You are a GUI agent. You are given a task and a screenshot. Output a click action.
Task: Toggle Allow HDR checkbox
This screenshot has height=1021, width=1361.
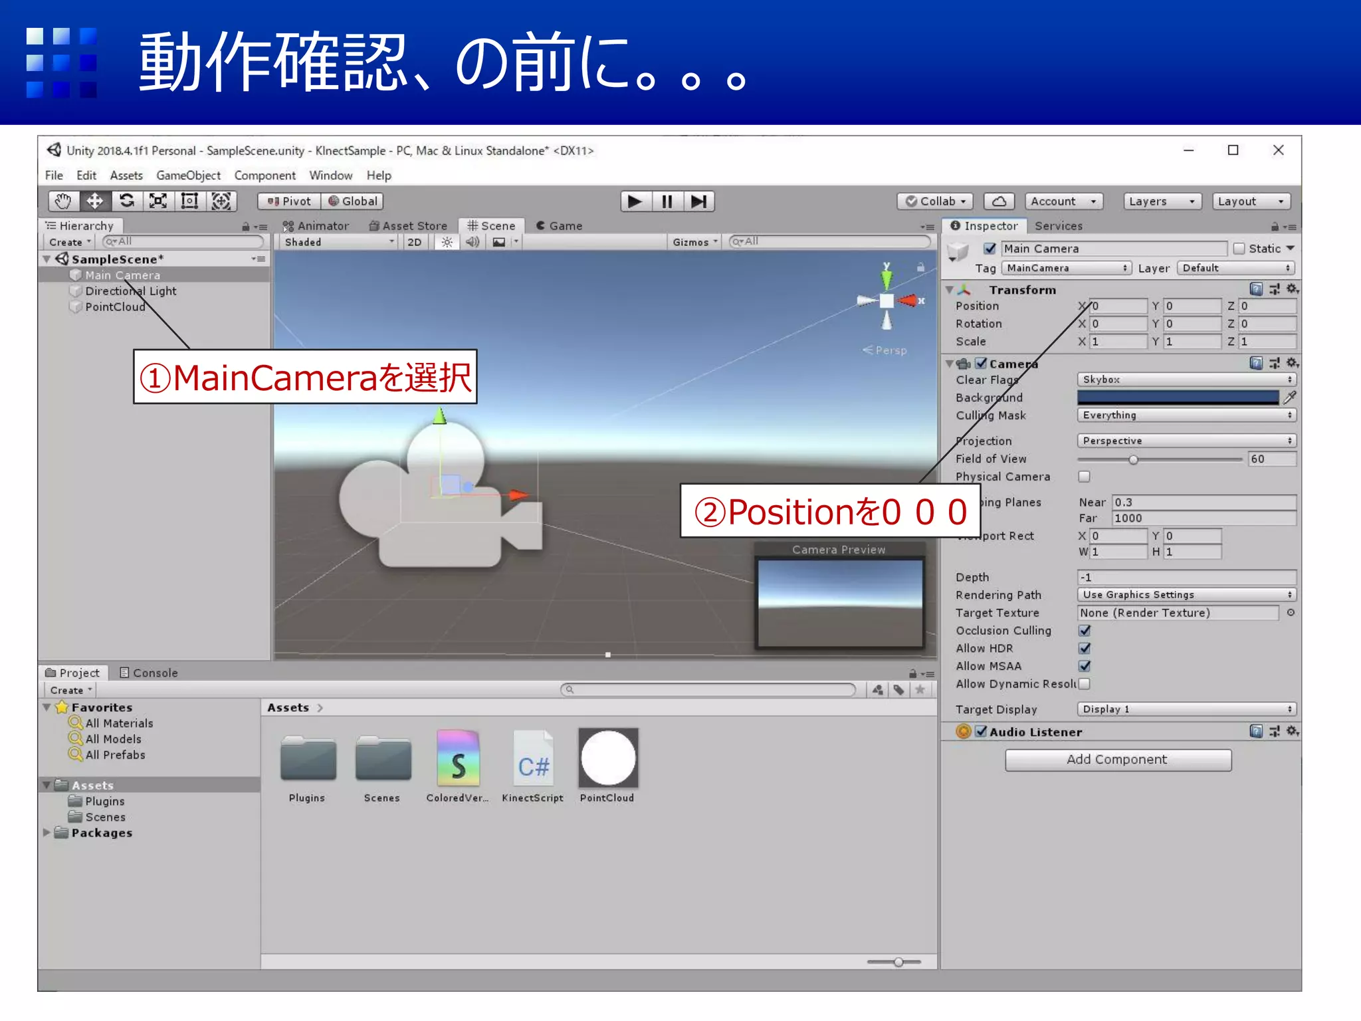click(1085, 648)
